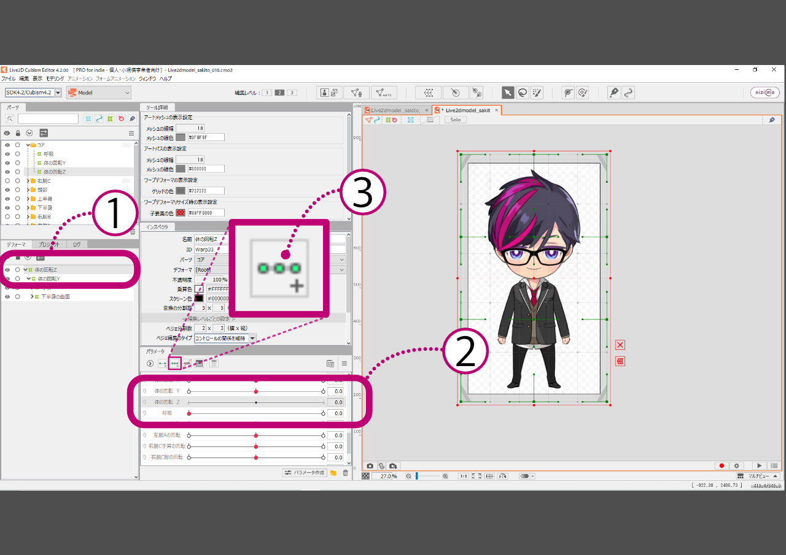
Task: Expand the 下半身 folder
Action: click(28, 208)
